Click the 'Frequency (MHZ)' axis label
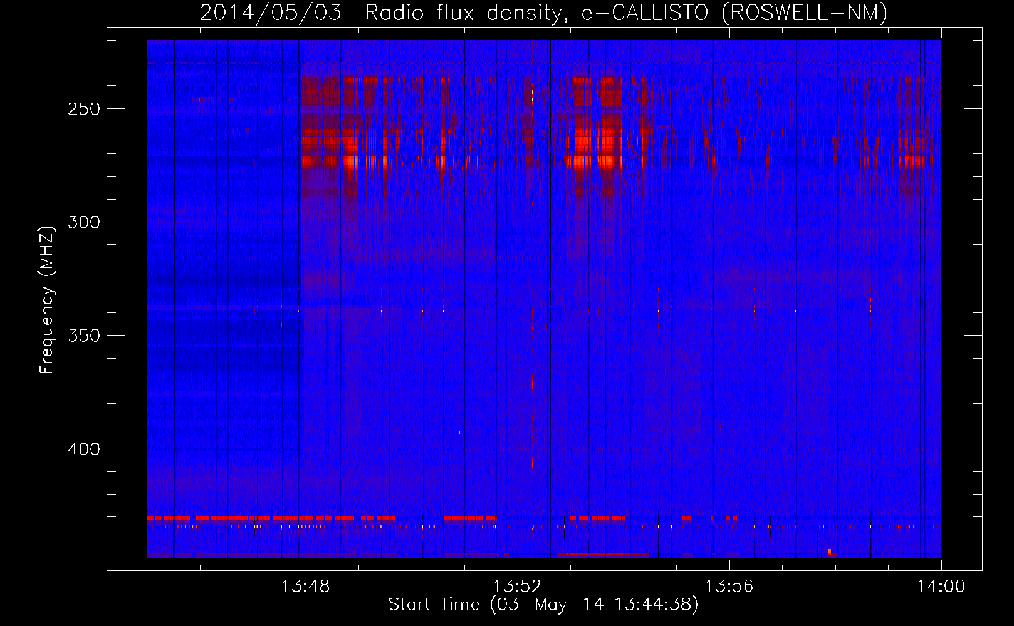 point(47,300)
